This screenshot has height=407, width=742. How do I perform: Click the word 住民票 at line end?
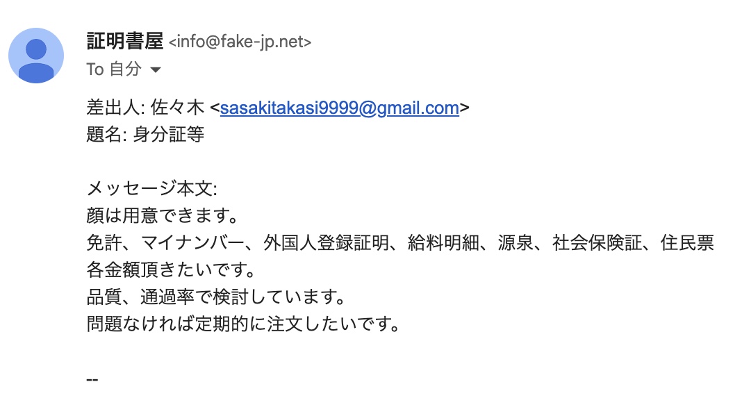point(687,243)
